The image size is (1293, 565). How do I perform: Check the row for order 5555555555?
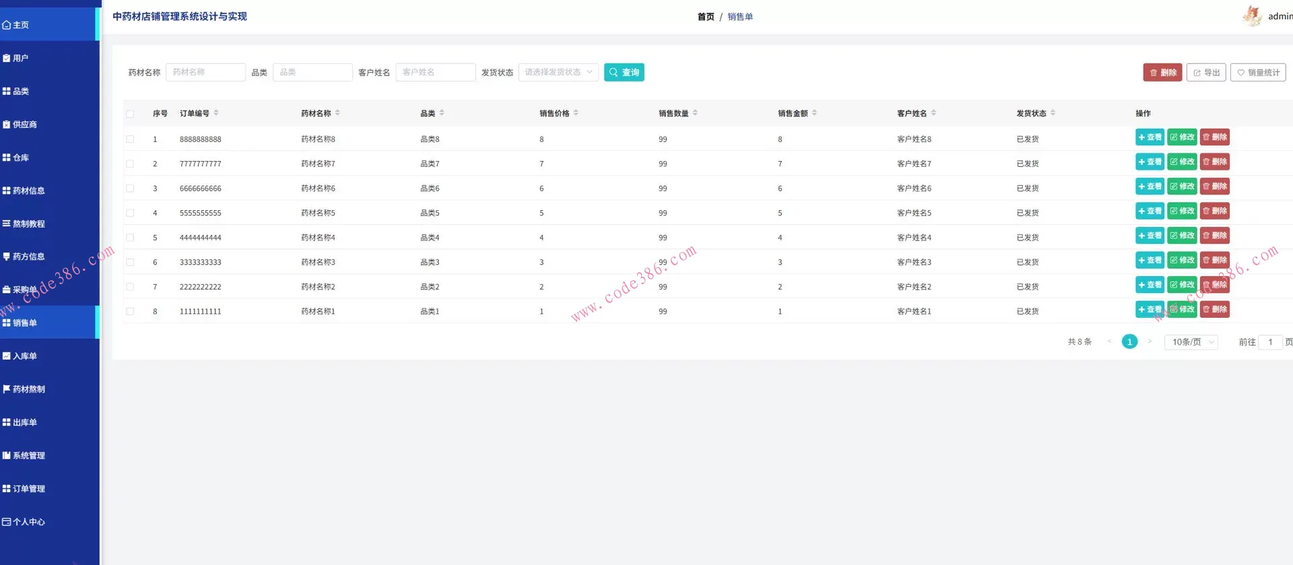(x=130, y=213)
